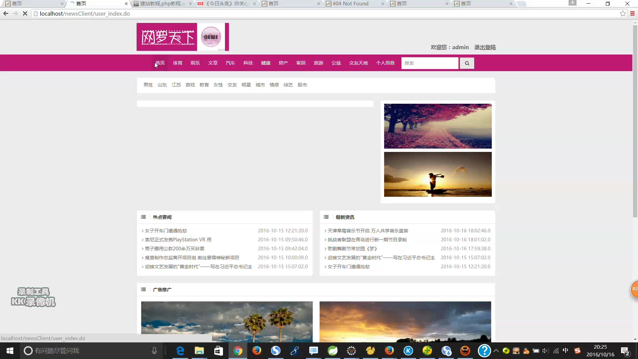
Task: Click the browser address bar
Action: coord(326,14)
